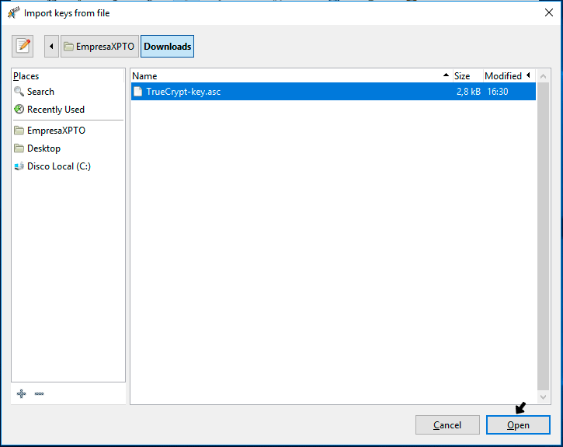Select the TrueCrypt-key.asc file
Screen dimensions: 563x447
coord(333,92)
